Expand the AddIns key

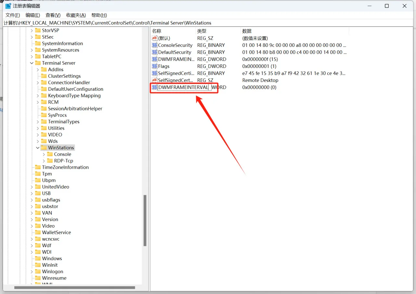tap(38, 70)
